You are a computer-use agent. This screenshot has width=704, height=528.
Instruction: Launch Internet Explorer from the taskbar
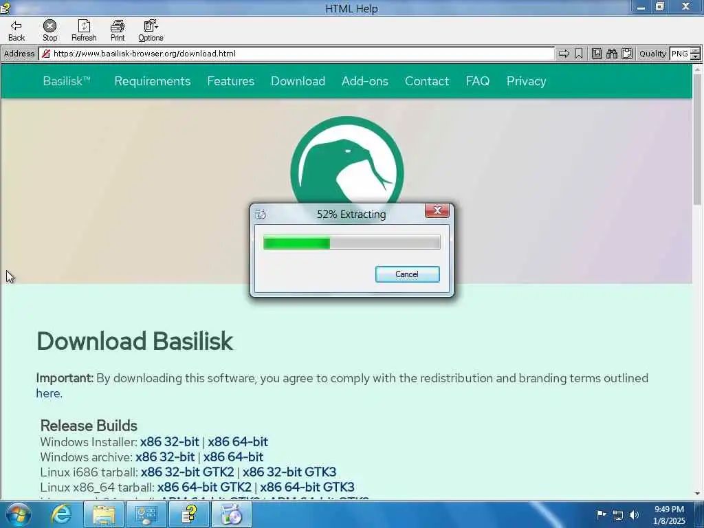tap(61, 514)
